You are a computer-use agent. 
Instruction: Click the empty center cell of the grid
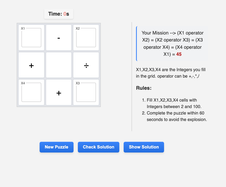(x=59, y=65)
